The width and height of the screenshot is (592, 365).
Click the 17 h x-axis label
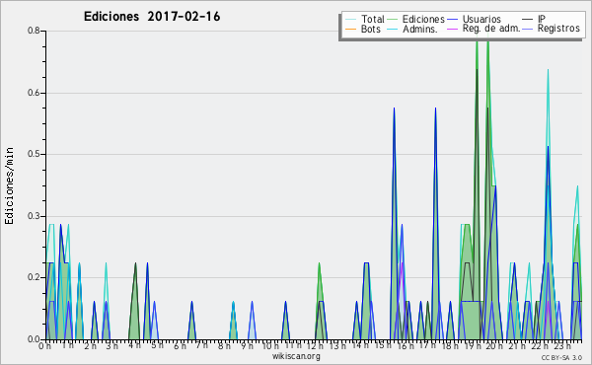427,345
